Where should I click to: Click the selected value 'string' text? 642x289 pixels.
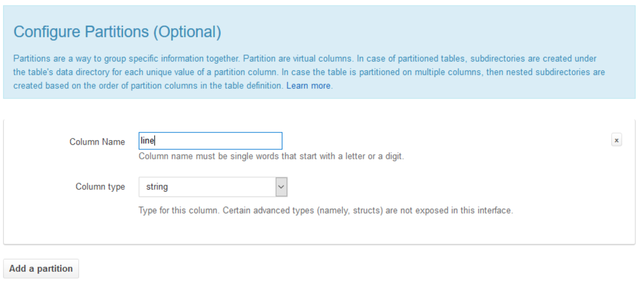[157, 187]
